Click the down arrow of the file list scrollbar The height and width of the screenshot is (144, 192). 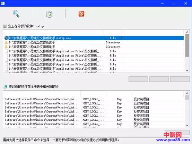coord(187,70)
